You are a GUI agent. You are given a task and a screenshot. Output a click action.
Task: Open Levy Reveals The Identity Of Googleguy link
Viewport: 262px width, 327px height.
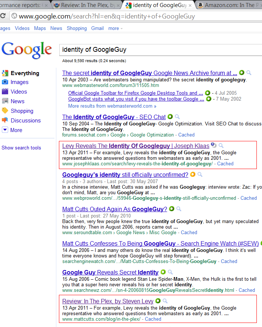(136, 146)
